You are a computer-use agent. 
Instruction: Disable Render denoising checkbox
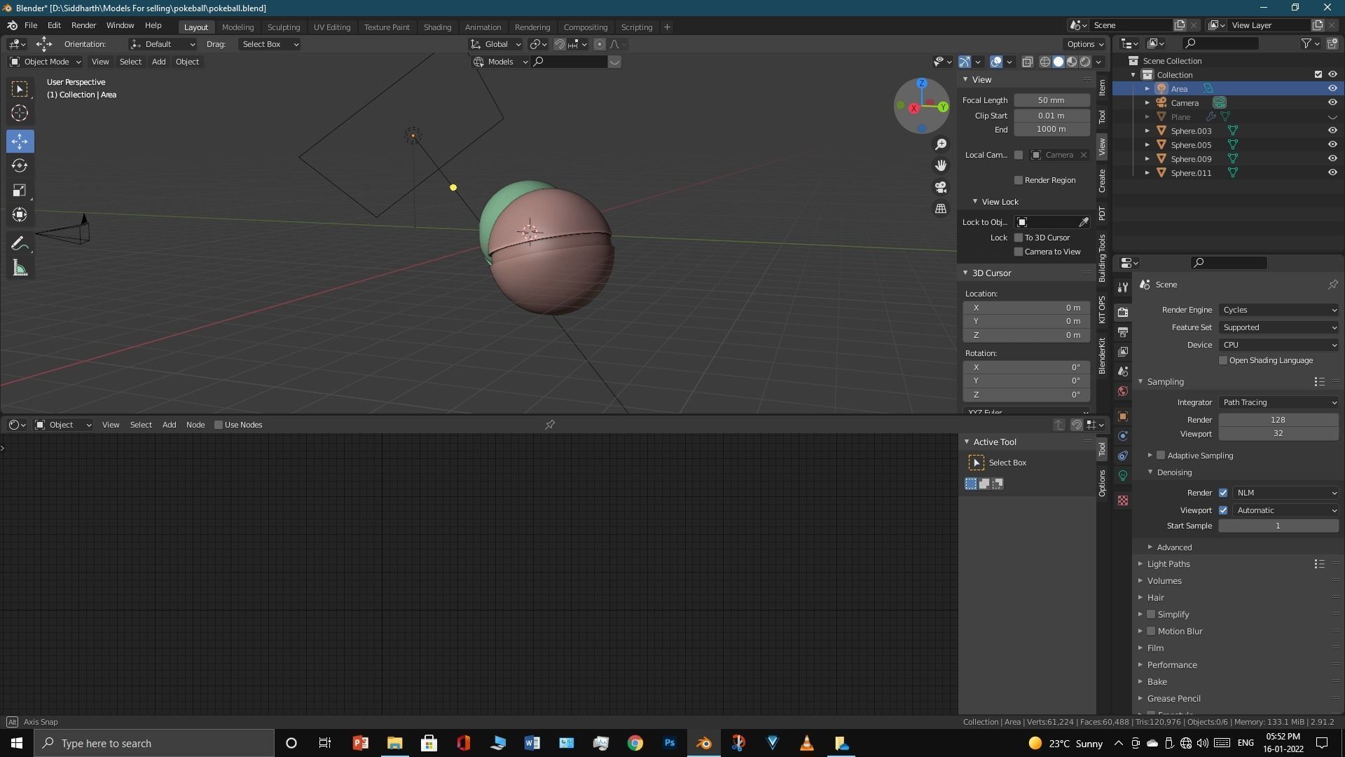pos(1223,493)
